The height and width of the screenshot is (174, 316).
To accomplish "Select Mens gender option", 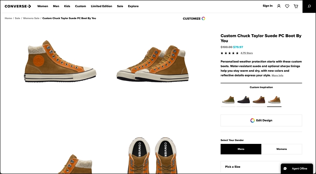I will coord(241,149).
